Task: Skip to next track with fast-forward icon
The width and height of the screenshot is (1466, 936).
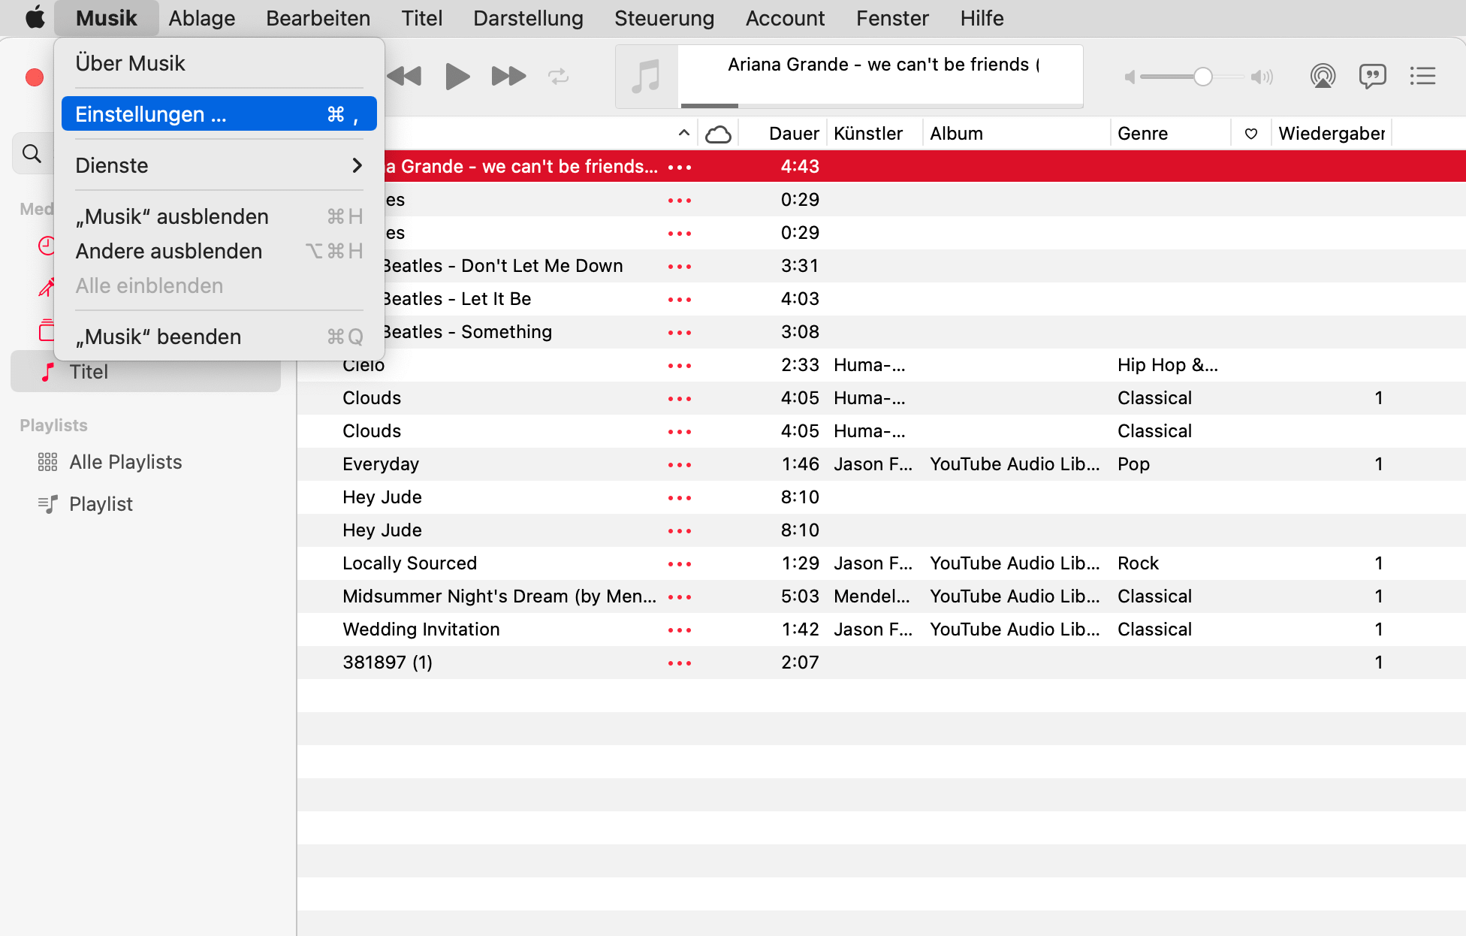Action: pos(508,76)
